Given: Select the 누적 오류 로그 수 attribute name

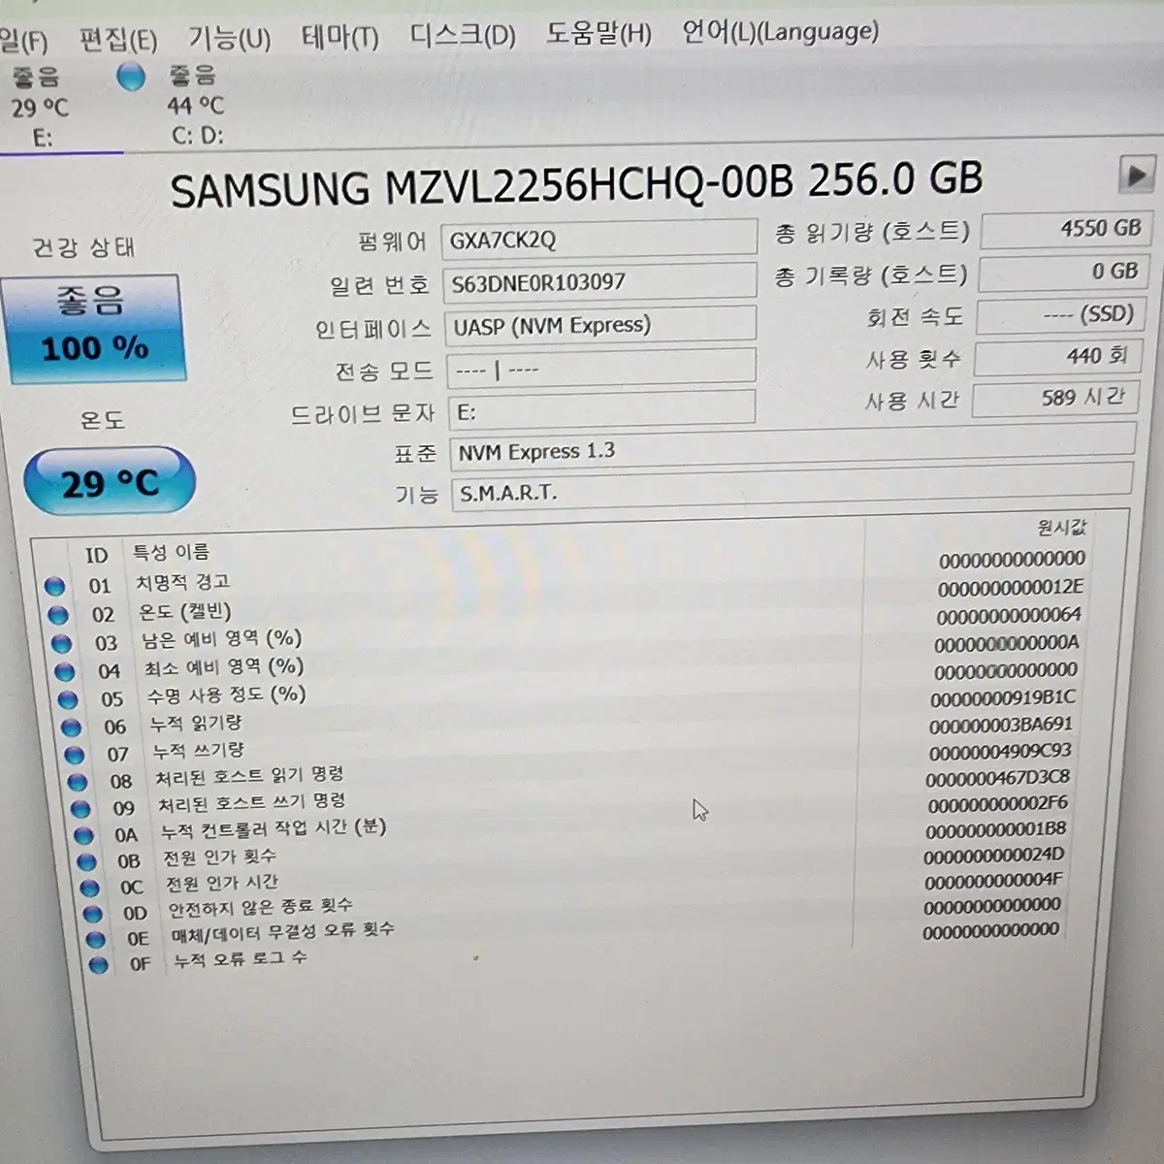Looking at the screenshot, I should 241,958.
